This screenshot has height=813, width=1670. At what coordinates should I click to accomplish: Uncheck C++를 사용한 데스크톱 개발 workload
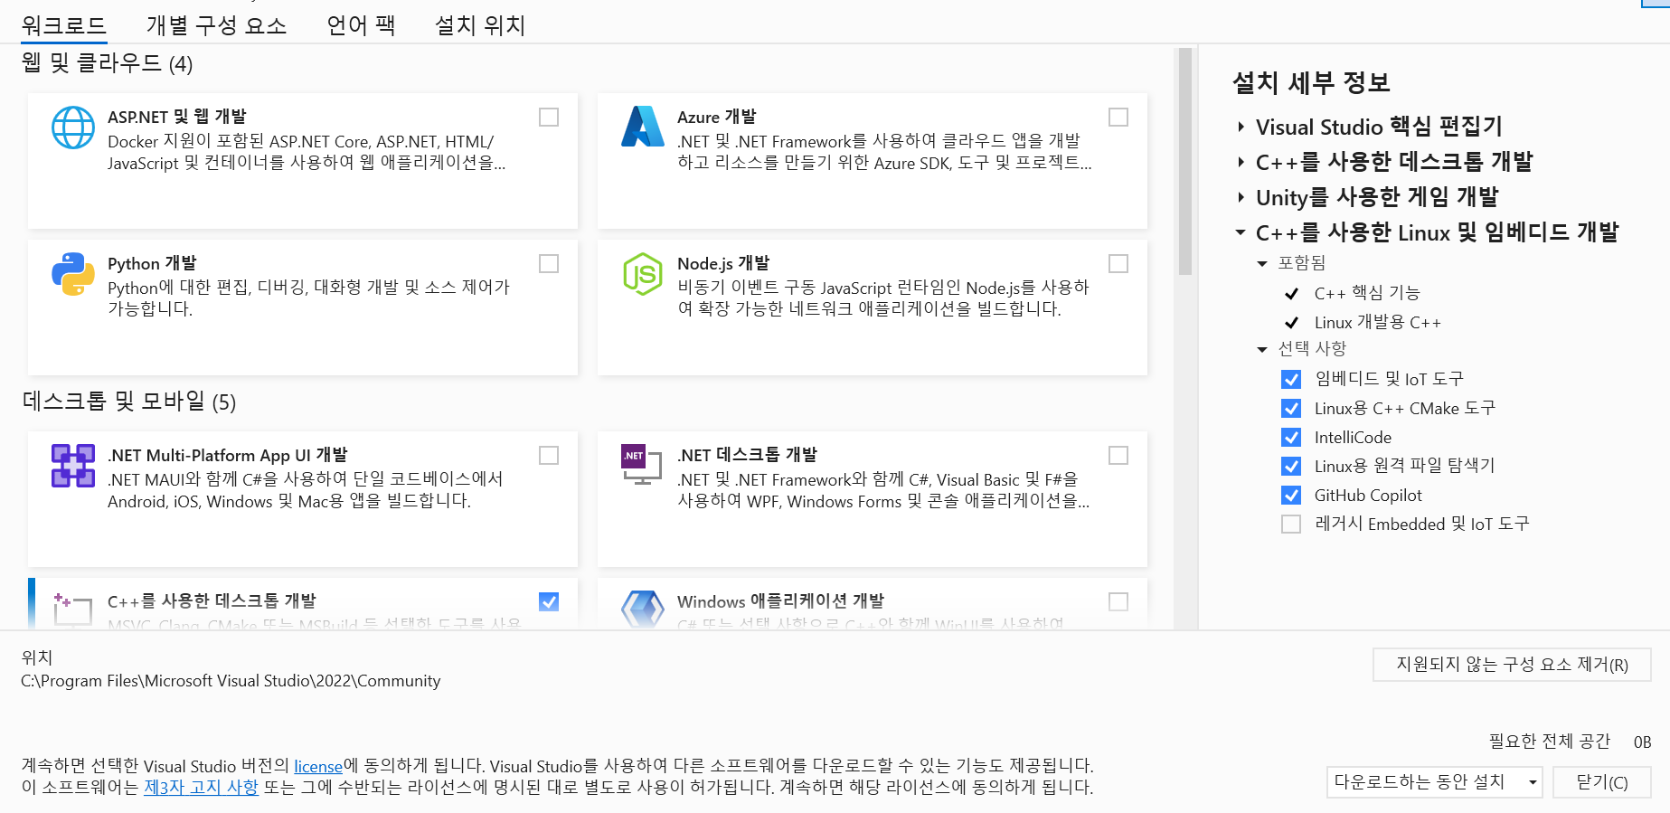(549, 602)
